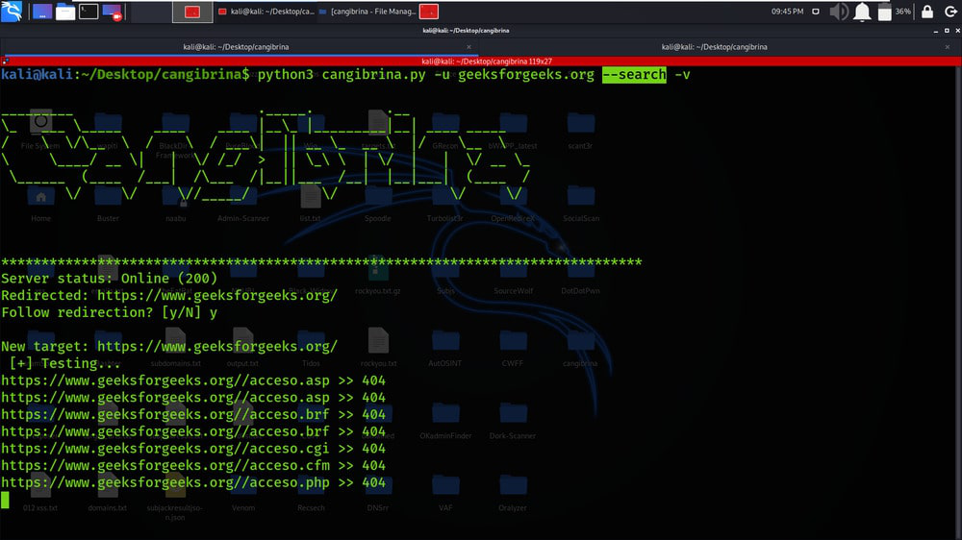
Task: Click the show desktop panel icon
Action: pos(41,12)
